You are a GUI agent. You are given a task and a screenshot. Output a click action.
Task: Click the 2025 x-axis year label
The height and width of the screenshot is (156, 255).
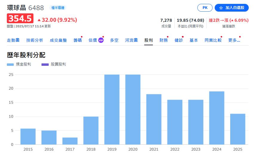tap(238, 149)
